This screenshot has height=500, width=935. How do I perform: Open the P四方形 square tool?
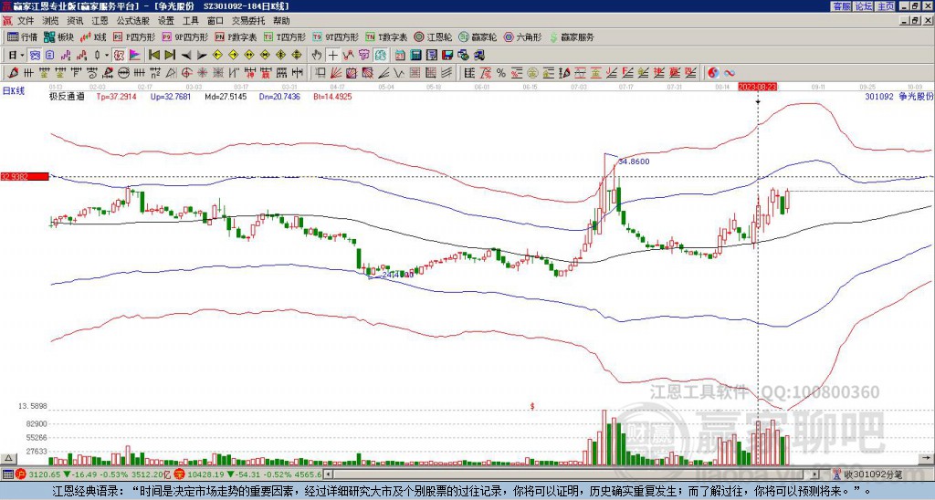click(x=134, y=36)
